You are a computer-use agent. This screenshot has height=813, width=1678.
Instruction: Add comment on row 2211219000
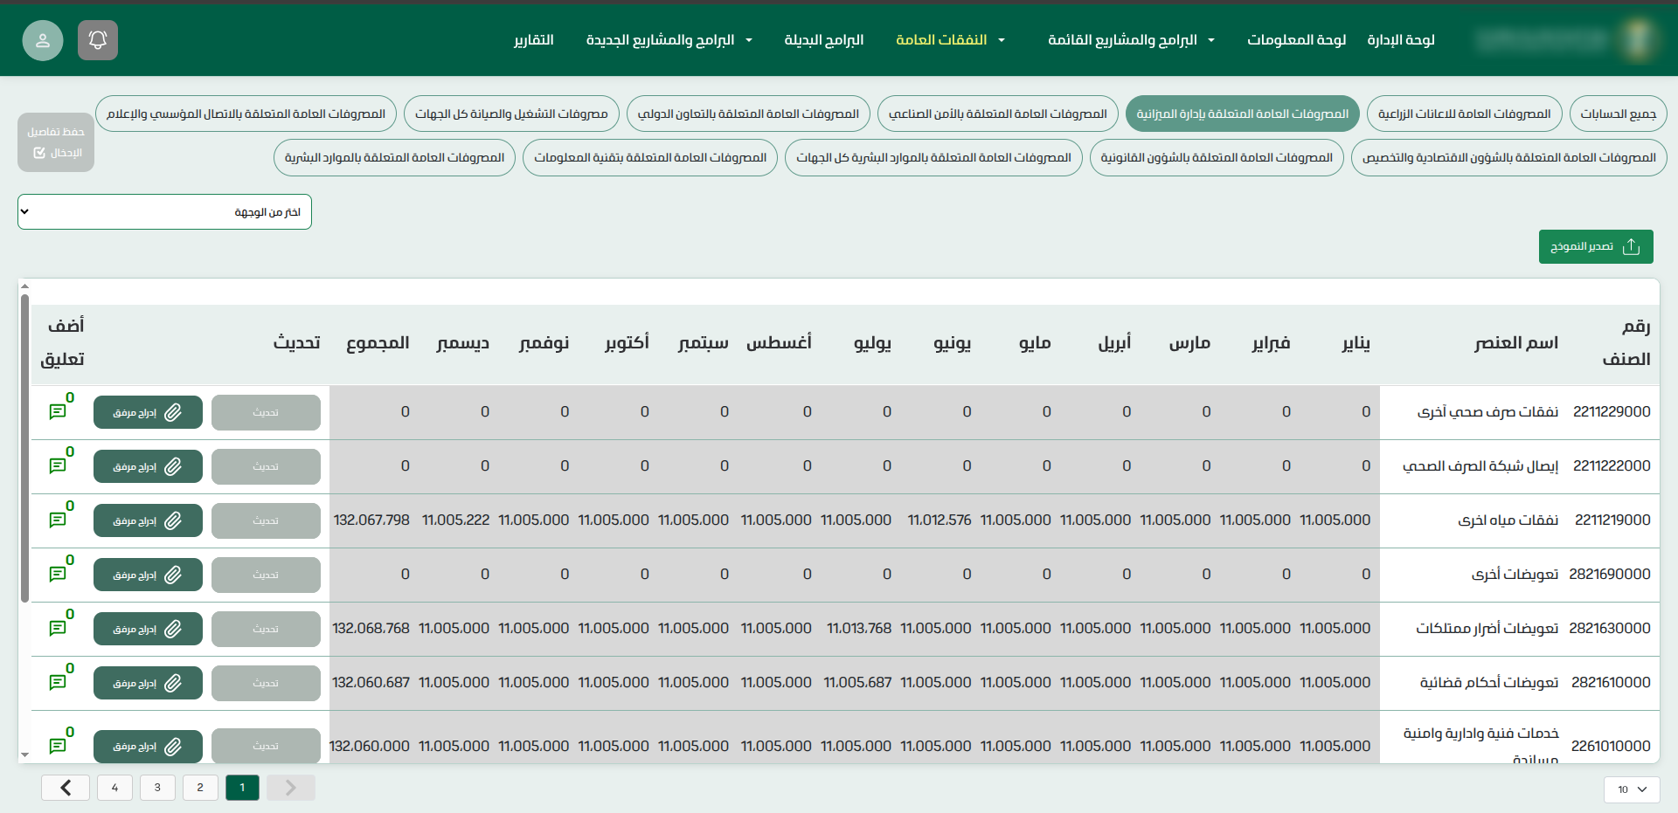tap(59, 520)
